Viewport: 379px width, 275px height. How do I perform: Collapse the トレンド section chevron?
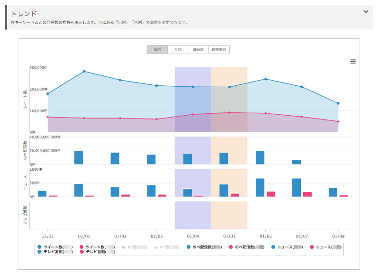click(365, 12)
